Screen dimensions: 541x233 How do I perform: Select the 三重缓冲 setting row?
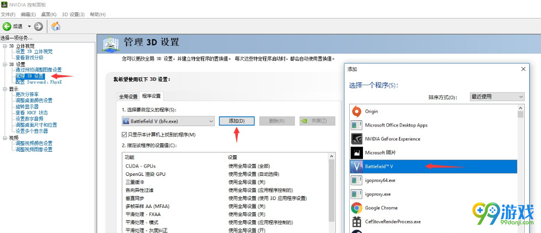(225, 182)
